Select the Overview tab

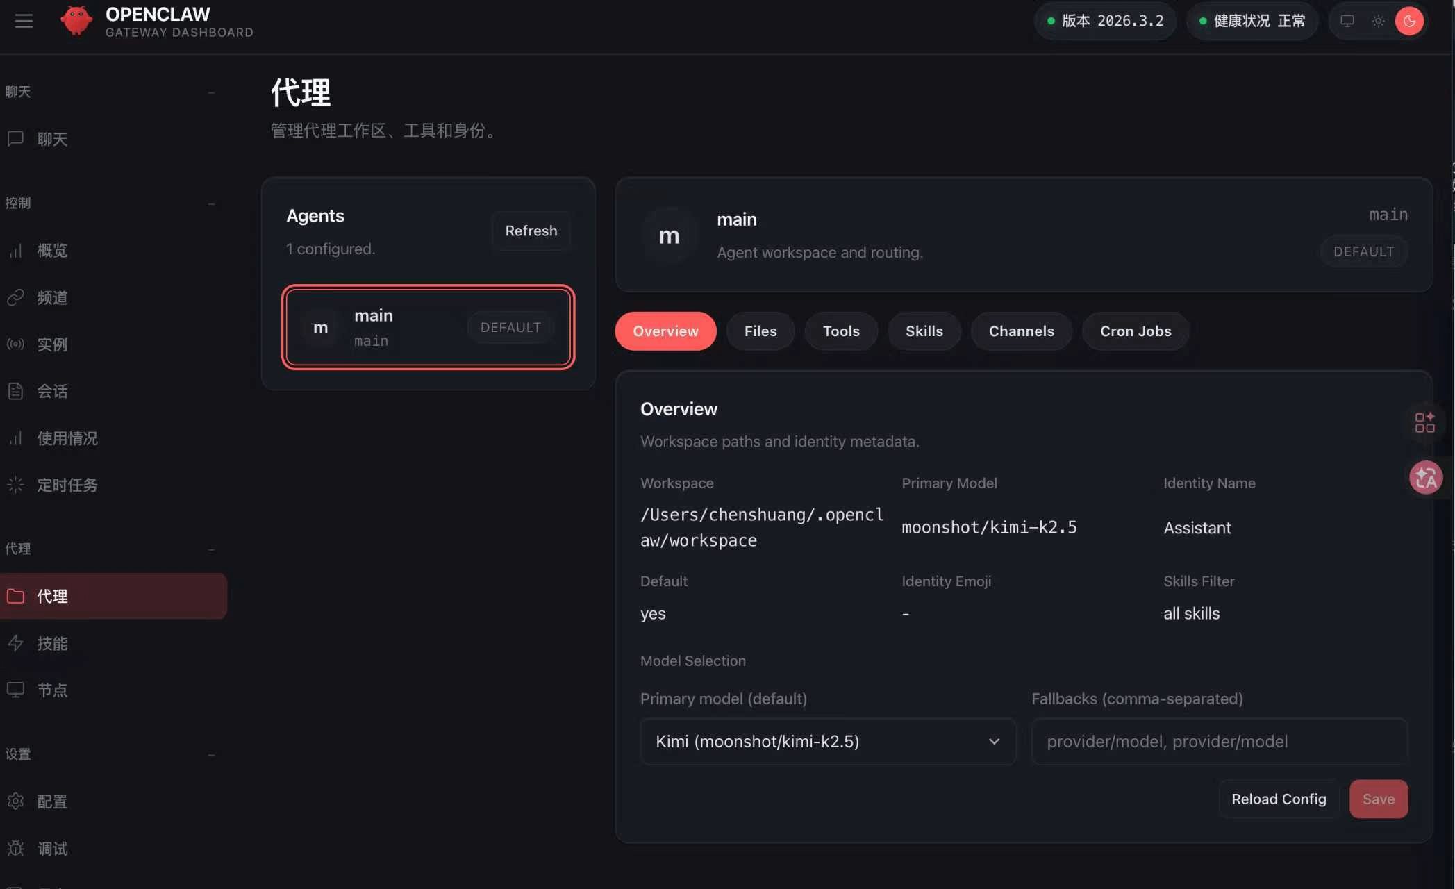(665, 331)
